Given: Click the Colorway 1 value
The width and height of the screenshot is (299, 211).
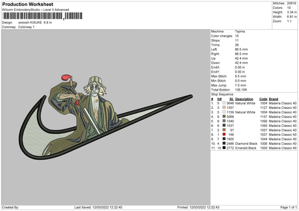Looking at the screenshot, I should pyautogui.click(x=26, y=27).
